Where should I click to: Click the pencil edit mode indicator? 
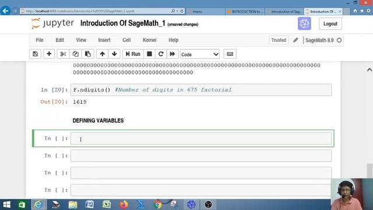pos(295,40)
